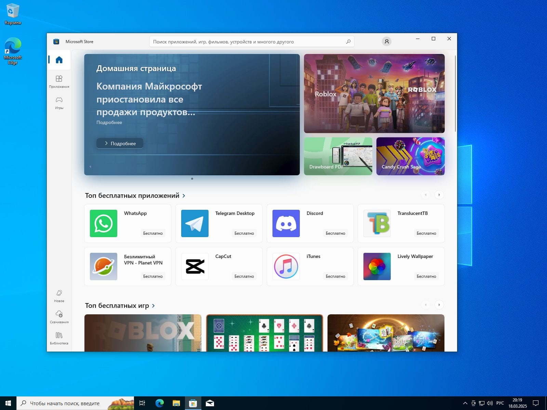Click the search magnifier icon
The width and height of the screenshot is (547, 410).
point(348,42)
